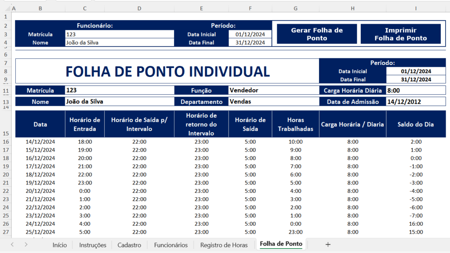The height and width of the screenshot is (253, 450).
Task: Select the Data Final field 31/12/2024 in top panel
Action: pos(250,43)
